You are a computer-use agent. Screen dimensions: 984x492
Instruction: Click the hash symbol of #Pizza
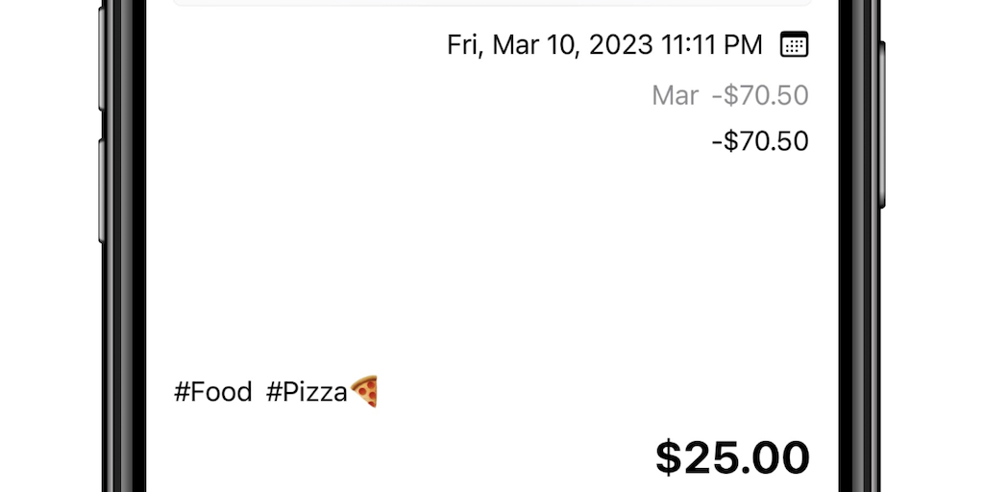(x=274, y=392)
